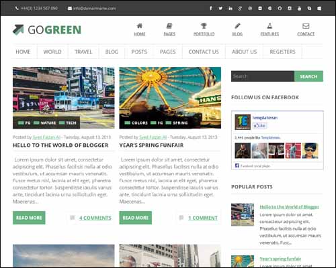Open the Facebook social icon in top bar

point(211,8)
